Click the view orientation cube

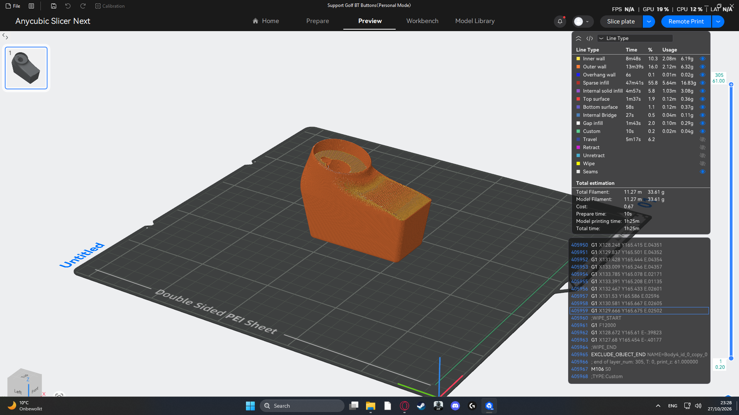25,383
